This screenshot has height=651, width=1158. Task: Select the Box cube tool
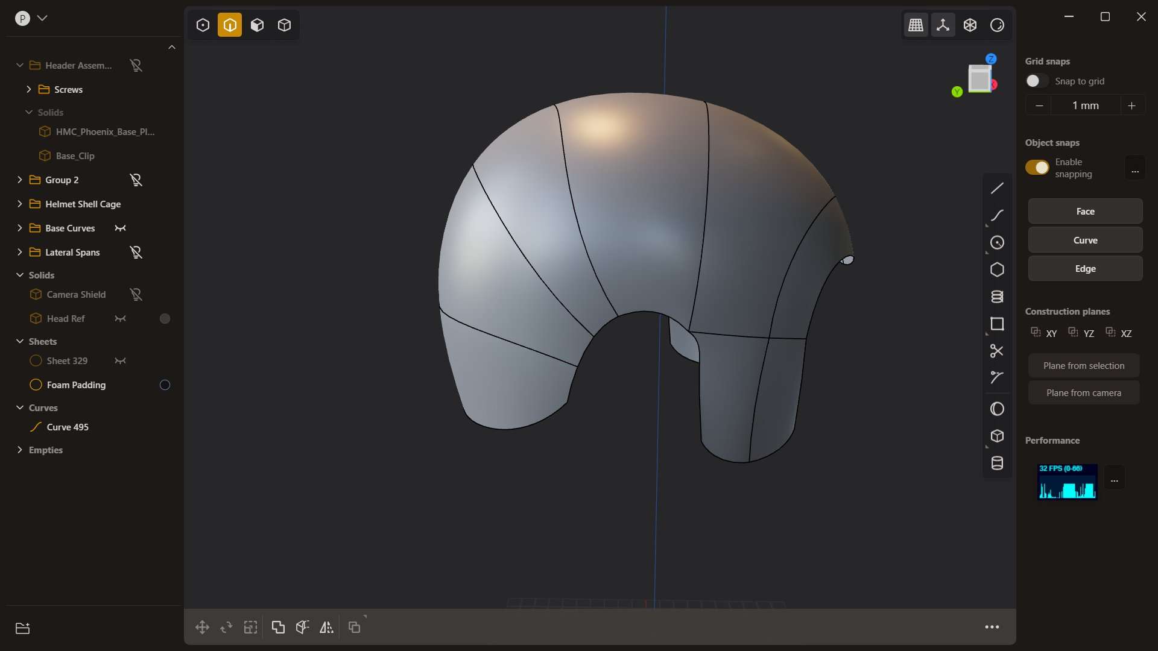(x=997, y=436)
